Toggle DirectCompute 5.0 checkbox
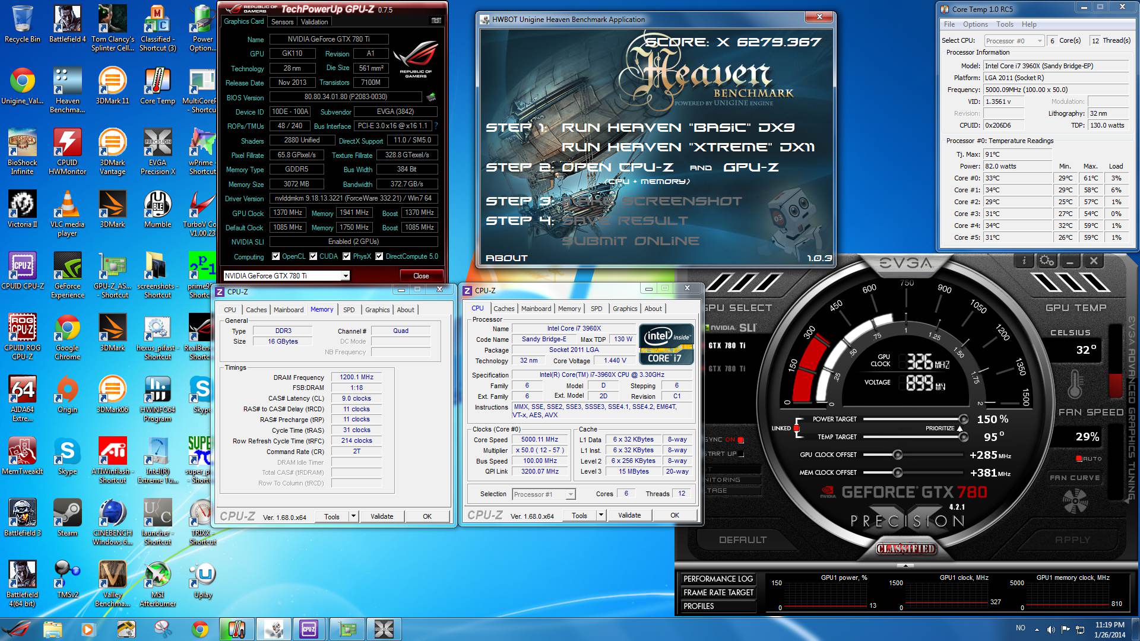The height and width of the screenshot is (641, 1140). (379, 257)
